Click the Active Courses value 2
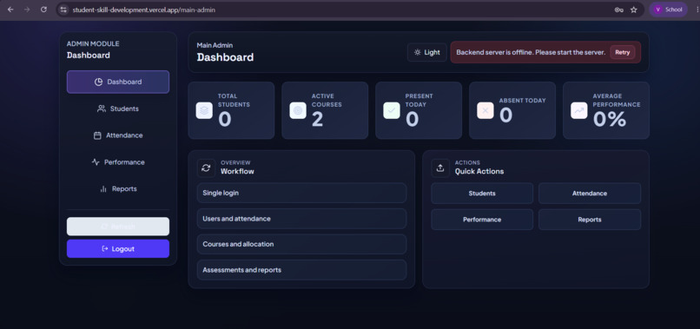Screen dimensions: 700x329 click(x=317, y=120)
